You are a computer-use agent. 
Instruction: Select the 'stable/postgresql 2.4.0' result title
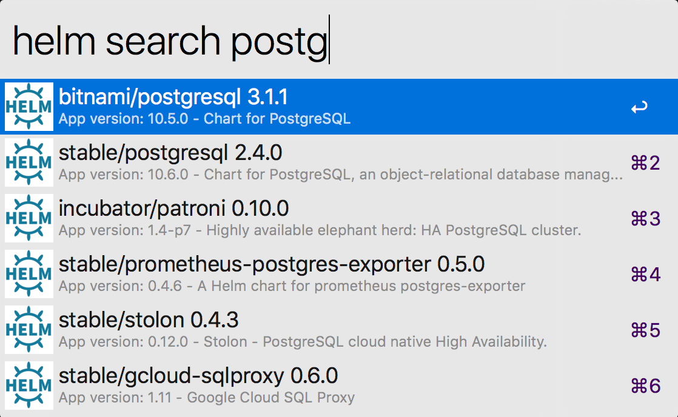pyautogui.click(x=170, y=153)
